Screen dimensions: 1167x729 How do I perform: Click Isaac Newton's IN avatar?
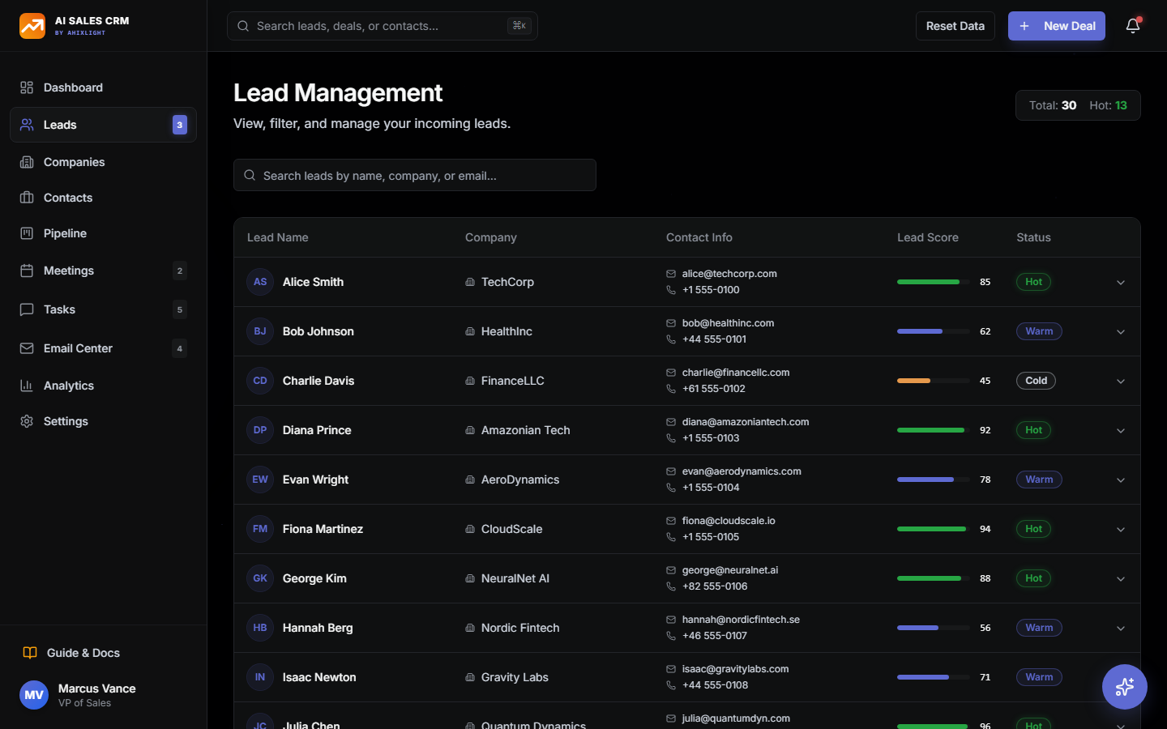pyautogui.click(x=260, y=677)
